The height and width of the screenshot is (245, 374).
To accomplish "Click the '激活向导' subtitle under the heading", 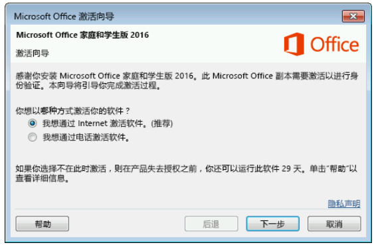I will pos(32,53).
